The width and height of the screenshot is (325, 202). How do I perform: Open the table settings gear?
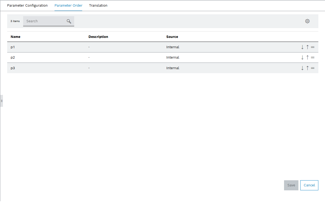[x=307, y=21]
